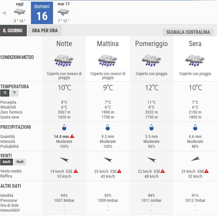This screenshot has height=216, width=217.
Task: Click the red warning icon beside 14.9 mm
Action: (x=72, y=136)
